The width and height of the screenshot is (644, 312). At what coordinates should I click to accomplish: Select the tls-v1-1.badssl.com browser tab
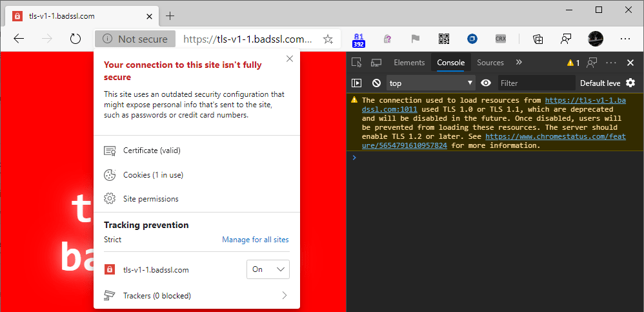point(82,16)
